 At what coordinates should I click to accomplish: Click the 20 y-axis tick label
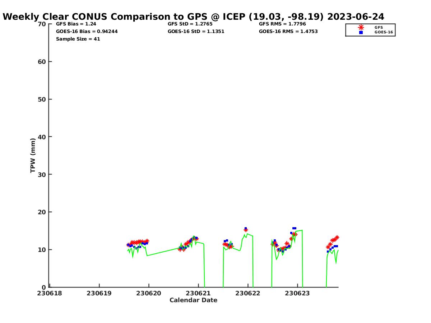point(42,212)
